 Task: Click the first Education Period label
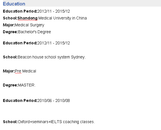click(x=20, y=11)
